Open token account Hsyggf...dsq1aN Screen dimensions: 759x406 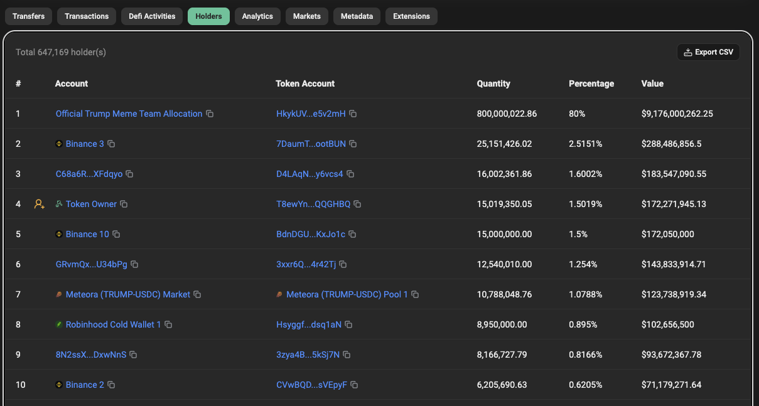tap(309, 324)
